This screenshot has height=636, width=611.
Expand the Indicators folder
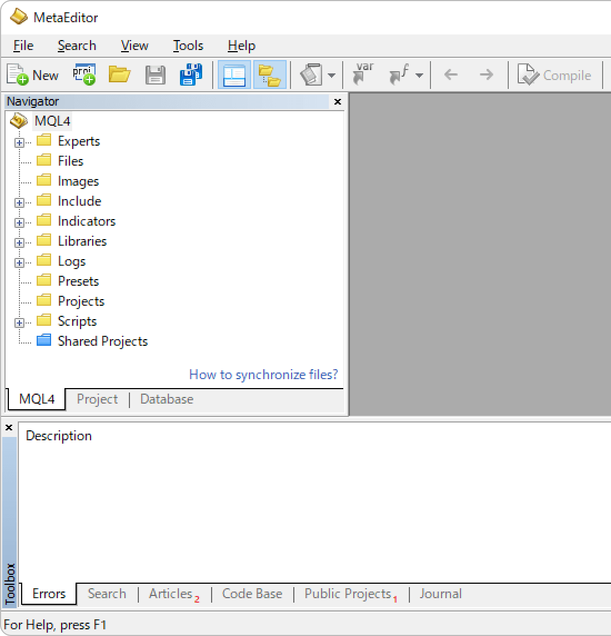19,222
